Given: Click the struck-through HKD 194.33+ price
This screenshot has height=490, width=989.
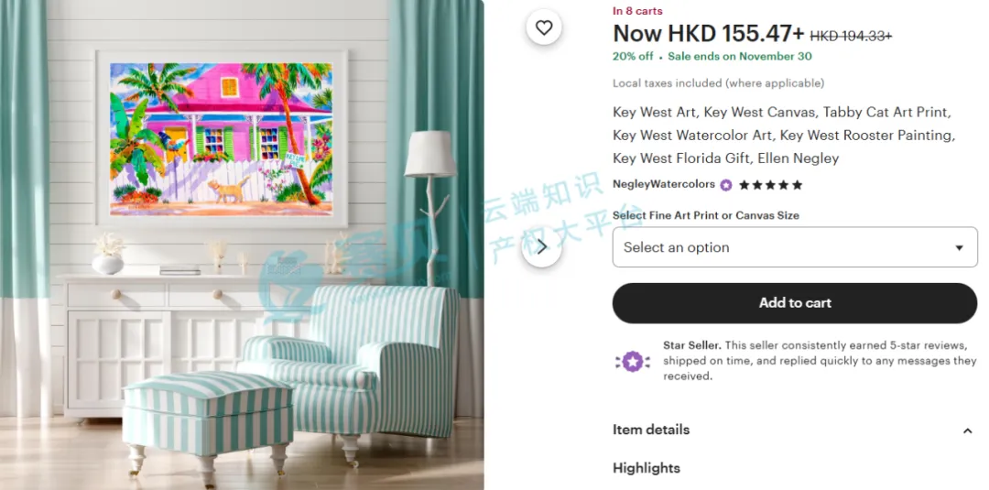Looking at the screenshot, I should [850, 37].
